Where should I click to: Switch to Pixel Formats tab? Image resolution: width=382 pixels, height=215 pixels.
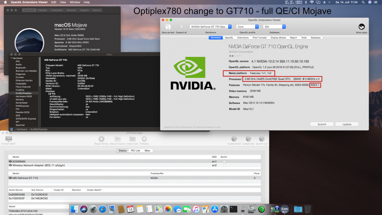pyautogui.click(x=259, y=37)
